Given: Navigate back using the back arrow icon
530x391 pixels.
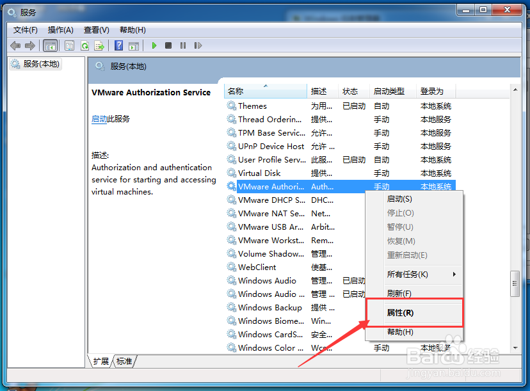Looking at the screenshot, I should tap(15, 45).
